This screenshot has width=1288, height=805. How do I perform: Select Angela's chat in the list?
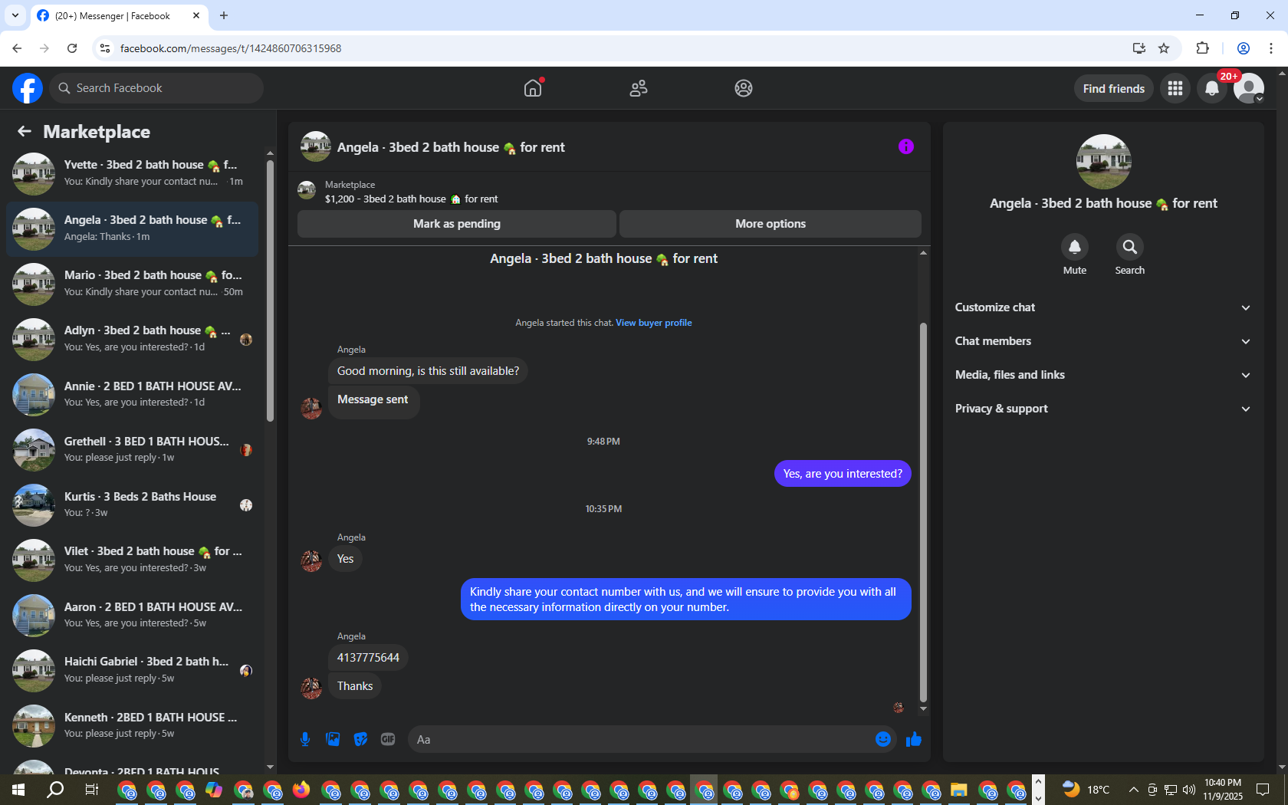point(133,228)
